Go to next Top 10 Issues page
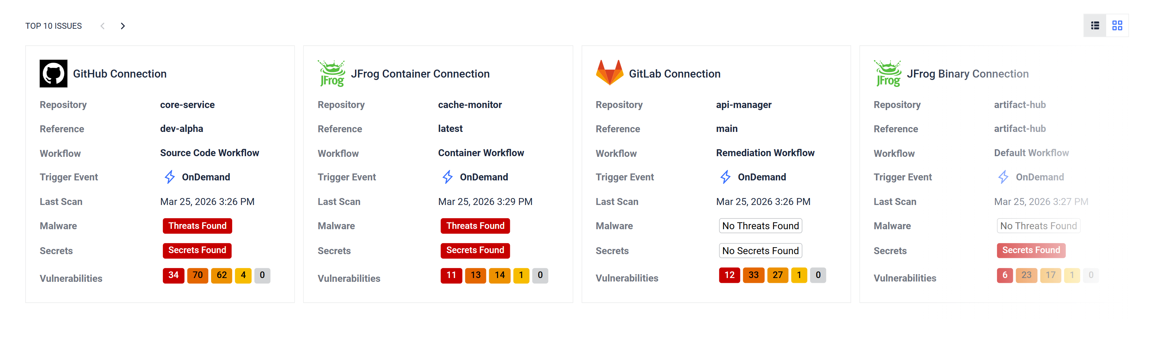Screen dimensions: 1164x349 point(122,26)
